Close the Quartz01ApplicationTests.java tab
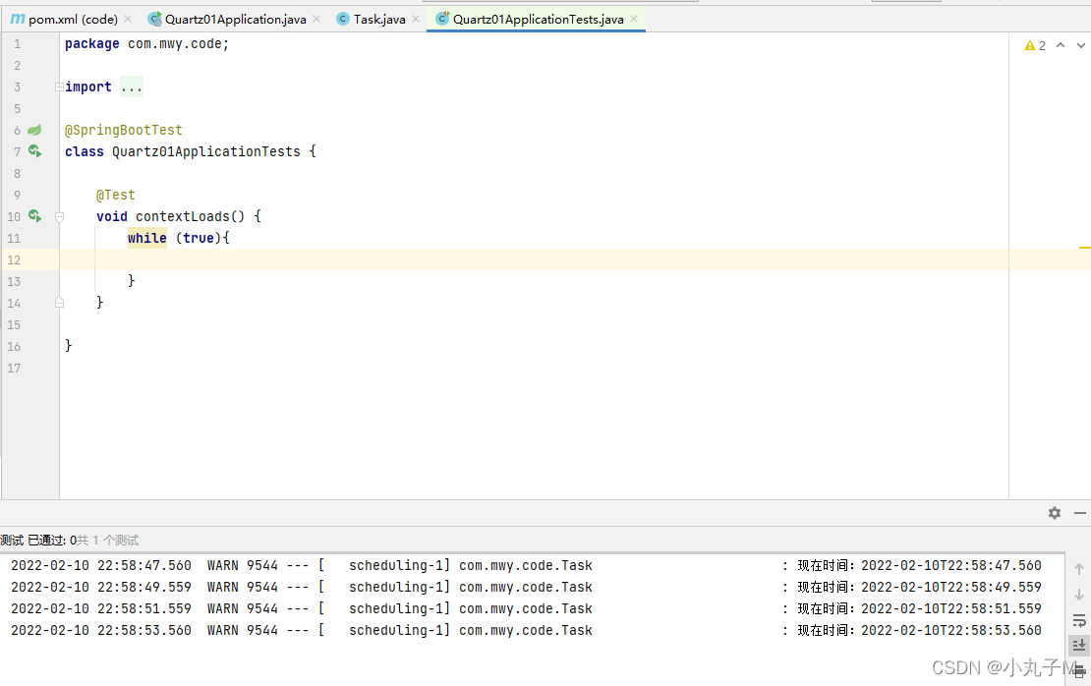Image resolution: width=1091 pixels, height=686 pixels. coord(634,20)
